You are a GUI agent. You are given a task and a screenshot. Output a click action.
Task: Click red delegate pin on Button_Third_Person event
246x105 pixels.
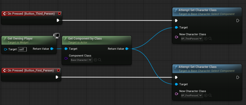pyautogui.click(x=59, y=13)
